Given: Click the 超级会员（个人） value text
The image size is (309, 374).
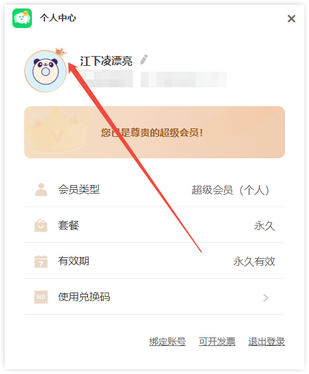Looking at the screenshot, I should point(231,190).
